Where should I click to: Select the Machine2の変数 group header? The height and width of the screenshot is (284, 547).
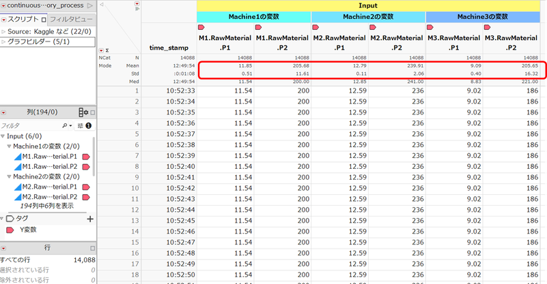pos(368,17)
